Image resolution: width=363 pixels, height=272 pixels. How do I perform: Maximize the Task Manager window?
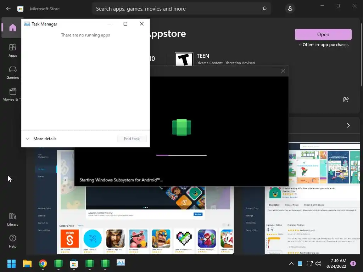point(125,24)
